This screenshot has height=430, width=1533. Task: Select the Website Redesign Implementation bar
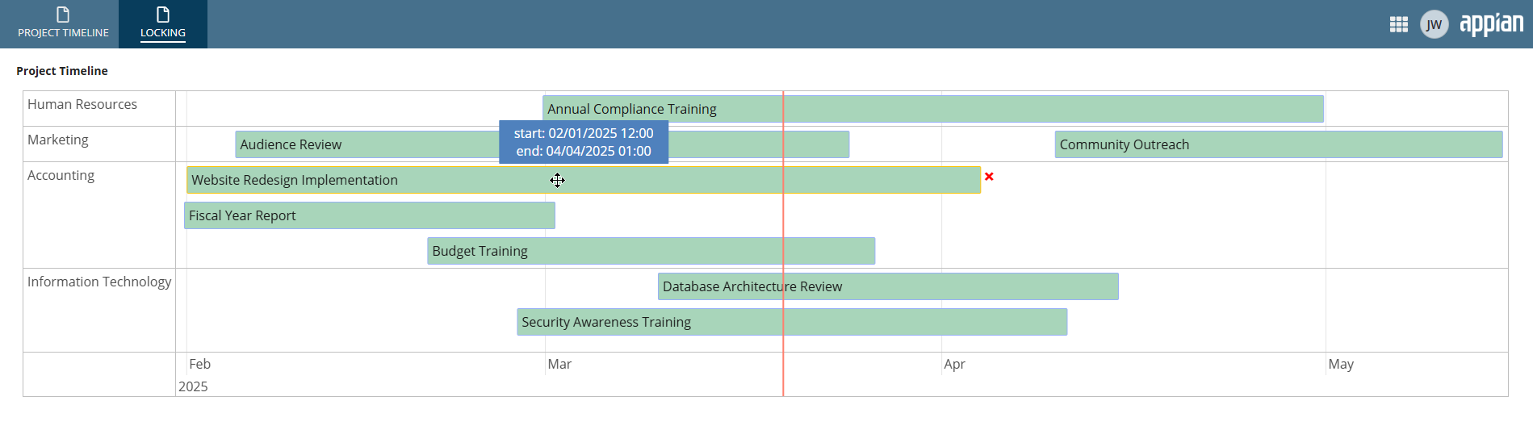pos(584,180)
